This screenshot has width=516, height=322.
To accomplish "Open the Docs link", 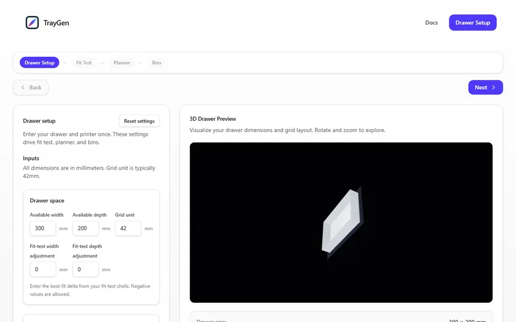I will pos(431,23).
